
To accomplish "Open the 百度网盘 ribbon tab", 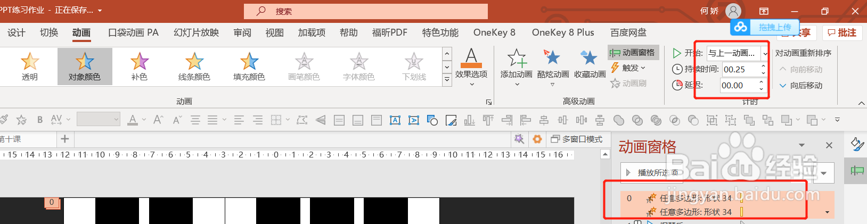I will point(628,33).
